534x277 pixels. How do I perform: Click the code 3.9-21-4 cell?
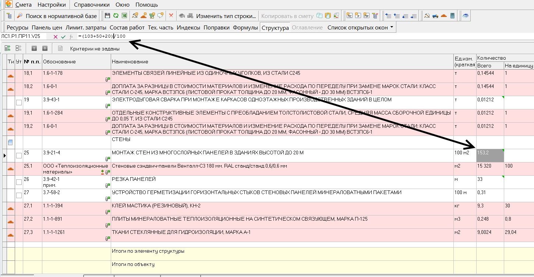tap(76, 156)
